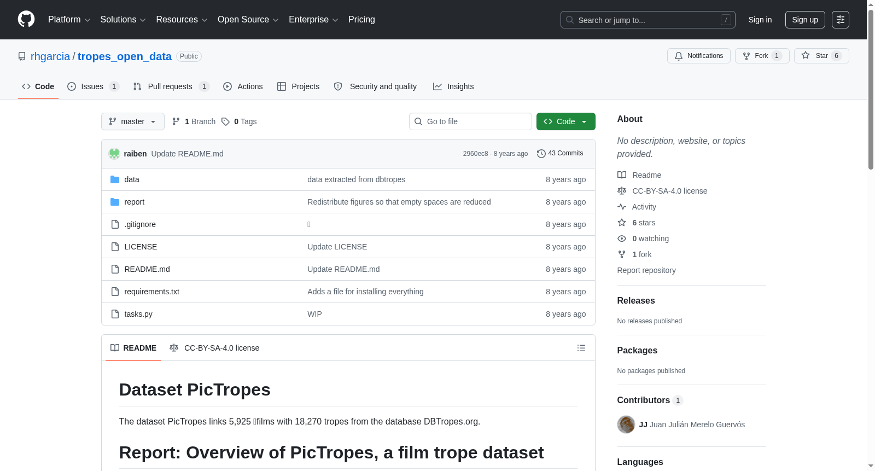Select the README tab in file viewer
The height and width of the screenshot is (471, 875).
coord(133,348)
